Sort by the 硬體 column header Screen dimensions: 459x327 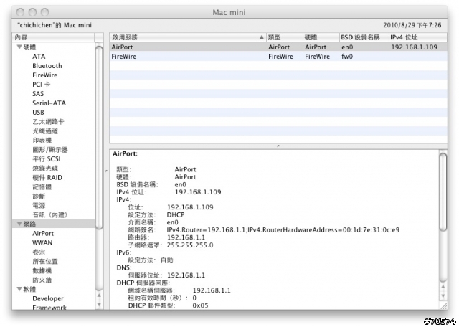(x=321, y=37)
